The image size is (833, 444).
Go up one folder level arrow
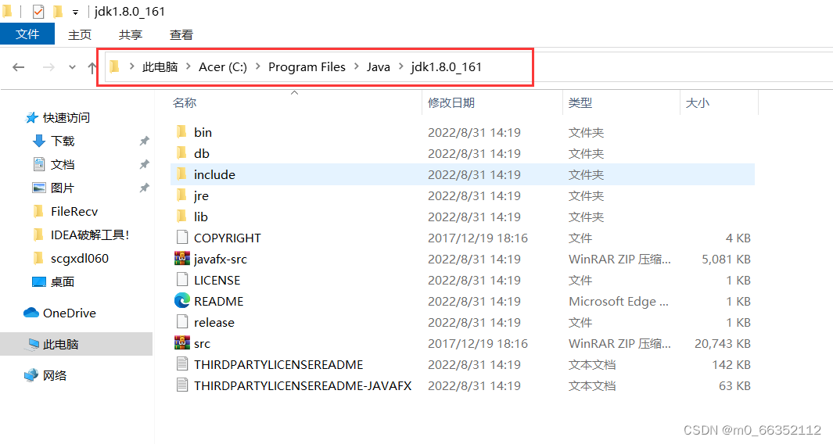[x=92, y=67]
